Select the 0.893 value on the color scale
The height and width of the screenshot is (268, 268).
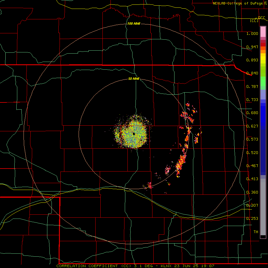(252, 60)
